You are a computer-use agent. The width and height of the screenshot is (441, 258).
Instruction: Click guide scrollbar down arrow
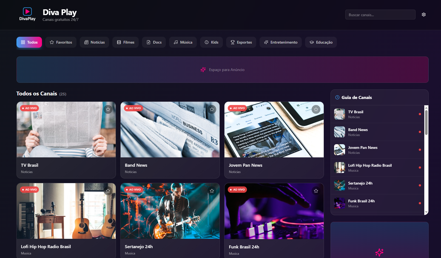pyautogui.click(x=426, y=212)
